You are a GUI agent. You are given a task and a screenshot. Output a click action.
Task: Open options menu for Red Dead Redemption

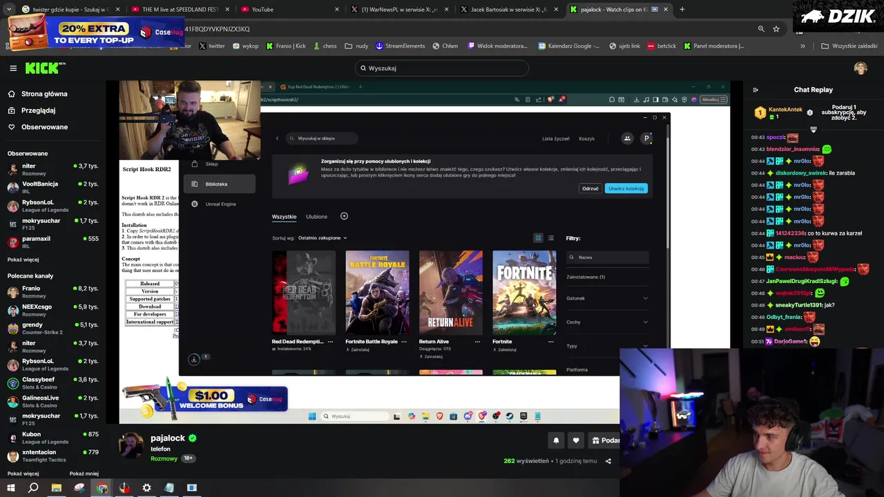[330, 342]
